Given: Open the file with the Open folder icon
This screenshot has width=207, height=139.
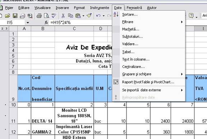Looking at the screenshot, I should 8,16.
